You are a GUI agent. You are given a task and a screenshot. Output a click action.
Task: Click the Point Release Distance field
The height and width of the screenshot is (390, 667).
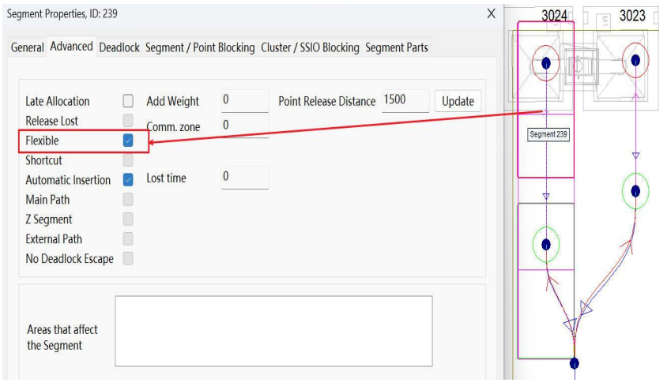click(x=405, y=101)
